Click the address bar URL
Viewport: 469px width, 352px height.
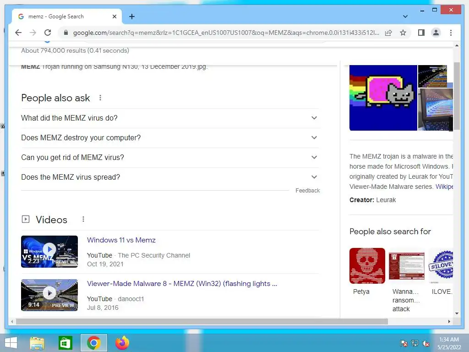click(x=226, y=33)
